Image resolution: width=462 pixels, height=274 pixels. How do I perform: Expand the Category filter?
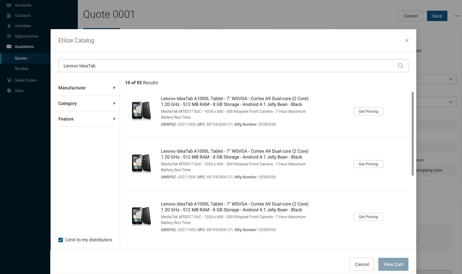pos(87,103)
